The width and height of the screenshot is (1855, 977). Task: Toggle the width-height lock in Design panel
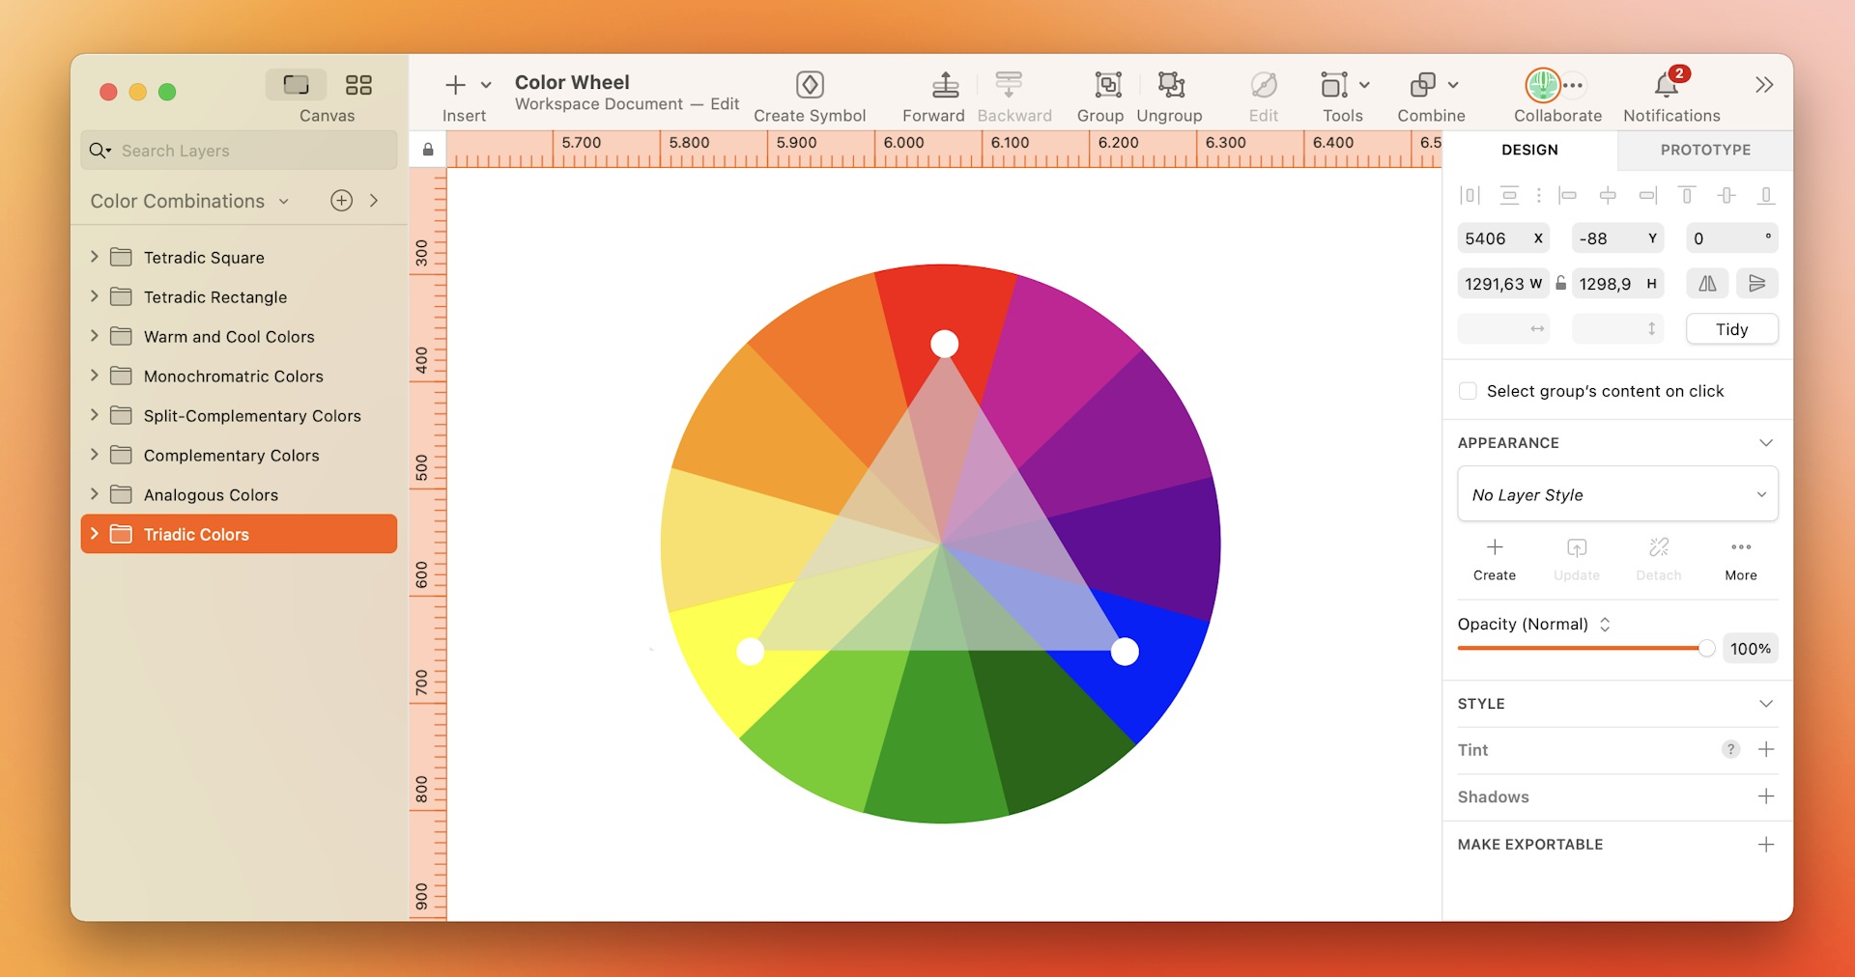[1561, 283]
